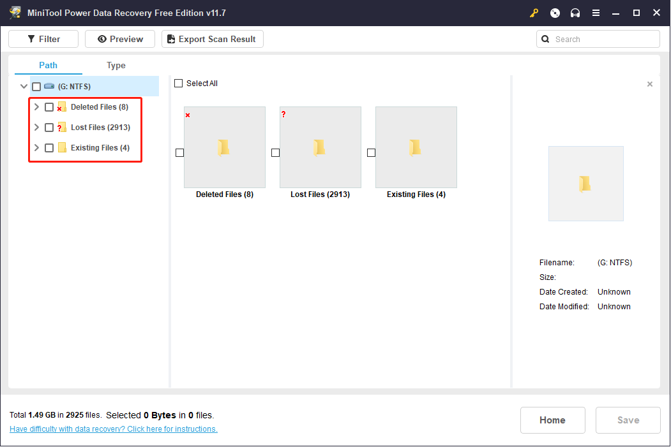Check the Lost Files (2913) tree checkbox
This screenshot has width=671, height=447.
[x=49, y=128]
